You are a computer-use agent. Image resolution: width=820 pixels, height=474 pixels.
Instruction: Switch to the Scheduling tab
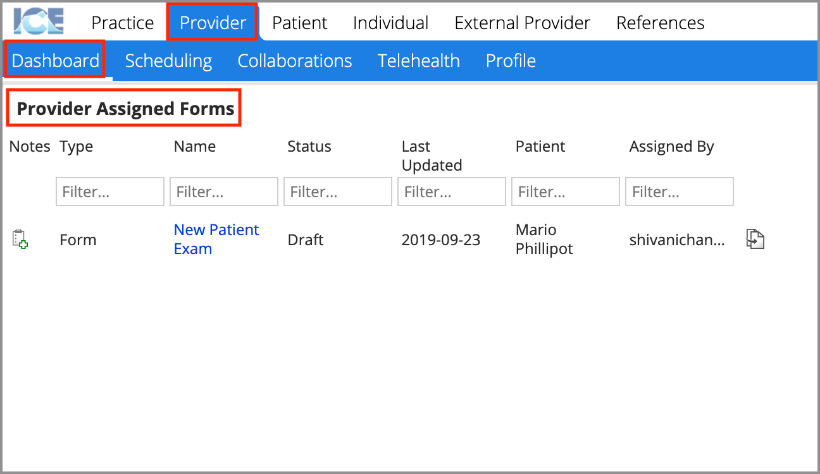point(168,61)
